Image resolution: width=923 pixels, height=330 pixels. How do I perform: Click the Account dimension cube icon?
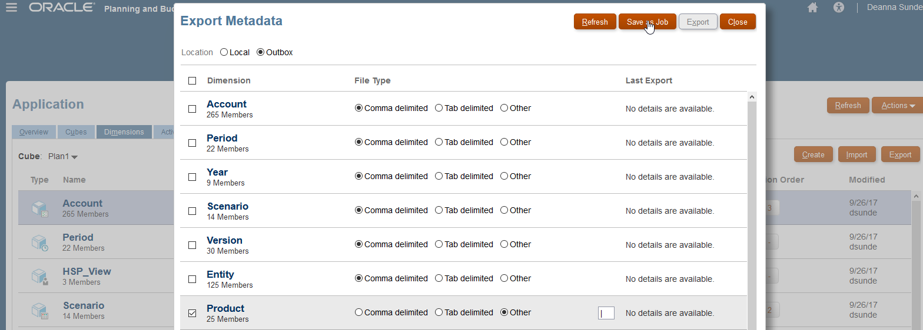coord(39,208)
